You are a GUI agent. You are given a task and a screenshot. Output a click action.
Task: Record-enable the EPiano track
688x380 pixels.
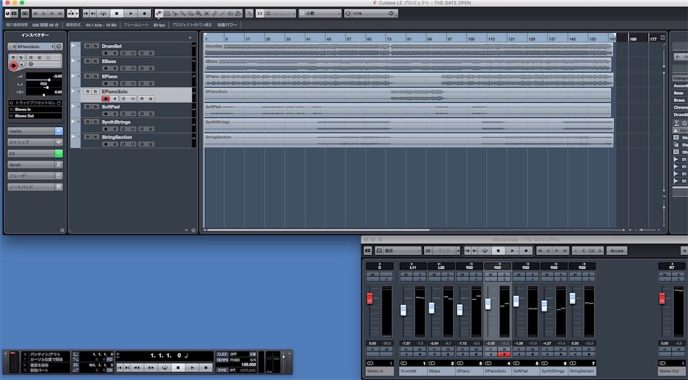(105, 83)
